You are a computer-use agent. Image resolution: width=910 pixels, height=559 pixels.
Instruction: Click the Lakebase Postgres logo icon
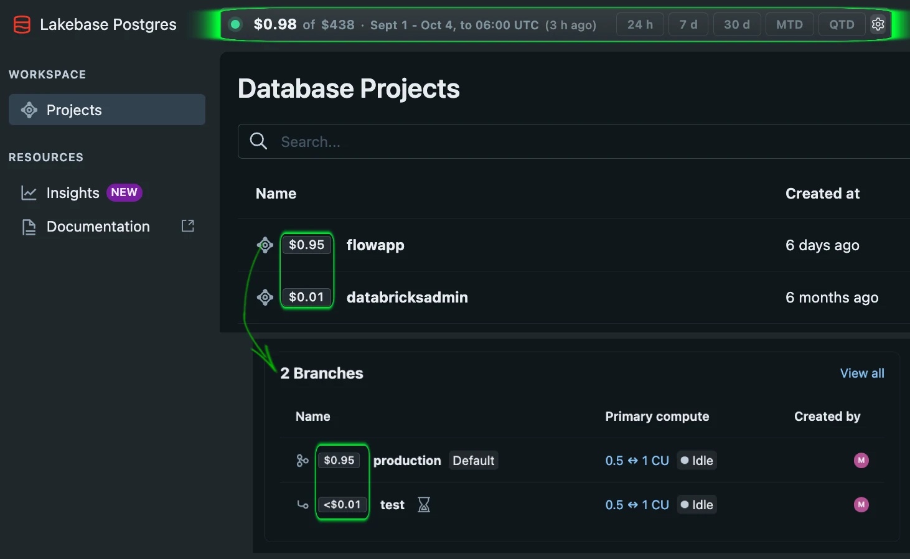pos(22,25)
